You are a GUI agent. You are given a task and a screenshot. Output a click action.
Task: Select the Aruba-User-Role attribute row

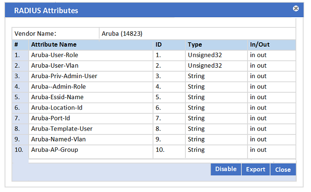[154, 55]
